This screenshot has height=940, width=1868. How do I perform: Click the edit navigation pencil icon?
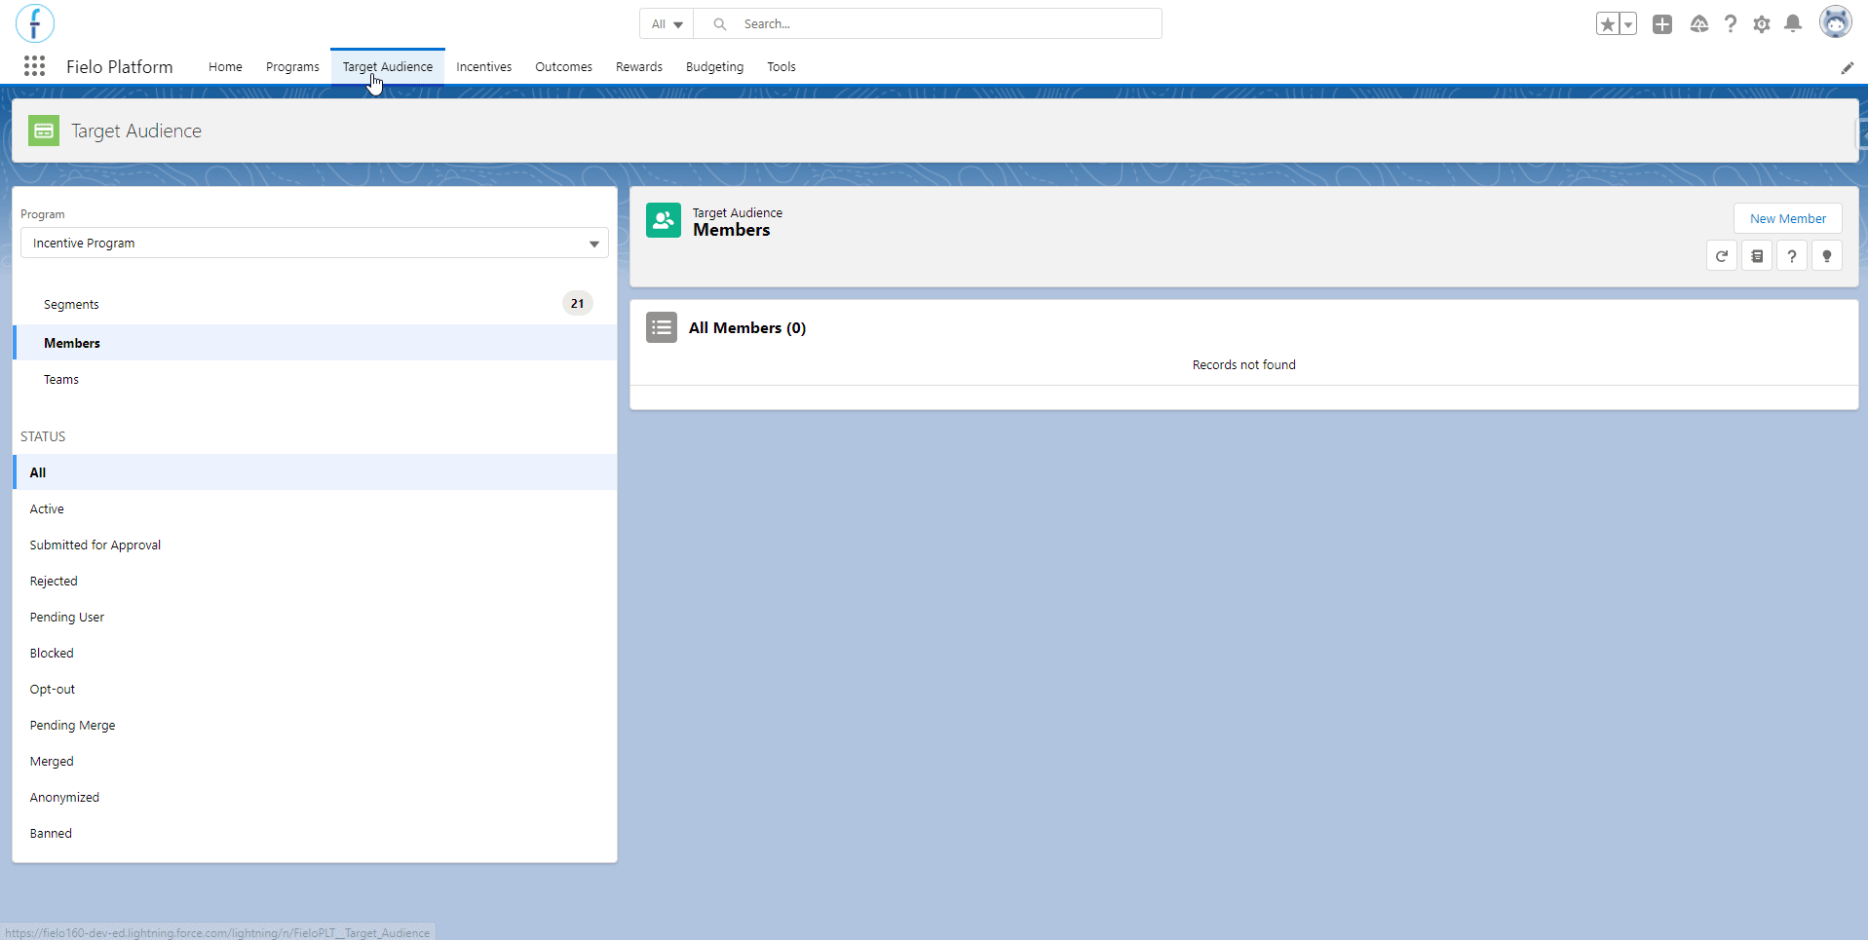point(1847,68)
